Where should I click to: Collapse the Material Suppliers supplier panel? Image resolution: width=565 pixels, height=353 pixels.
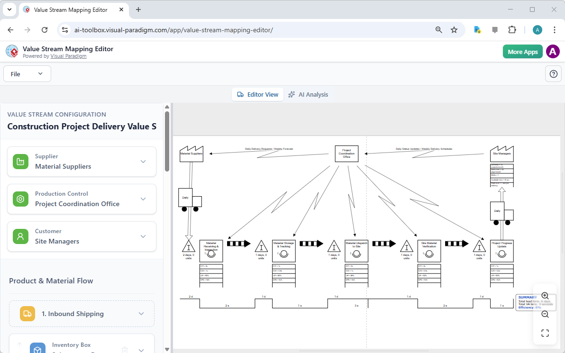tap(143, 161)
